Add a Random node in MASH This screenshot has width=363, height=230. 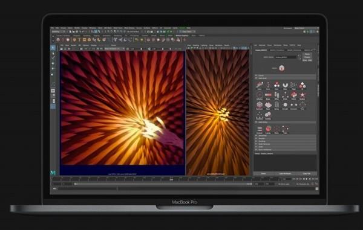tap(302, 95)
